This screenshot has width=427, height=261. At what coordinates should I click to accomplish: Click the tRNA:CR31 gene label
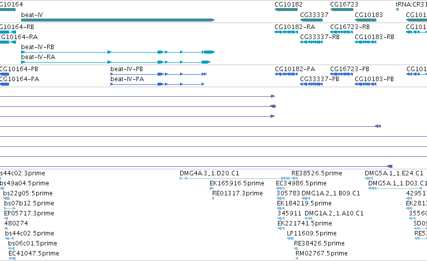[411, 5]
